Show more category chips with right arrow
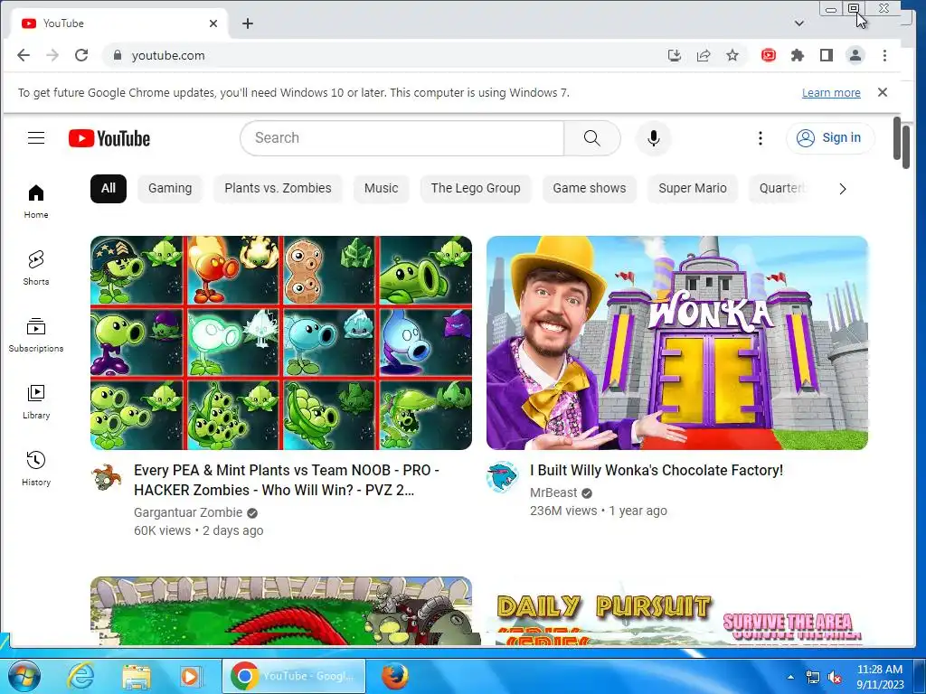 tap(843, 189)
